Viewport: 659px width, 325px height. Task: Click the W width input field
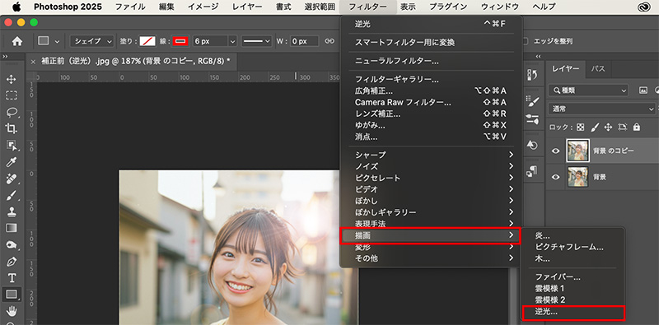303,41
